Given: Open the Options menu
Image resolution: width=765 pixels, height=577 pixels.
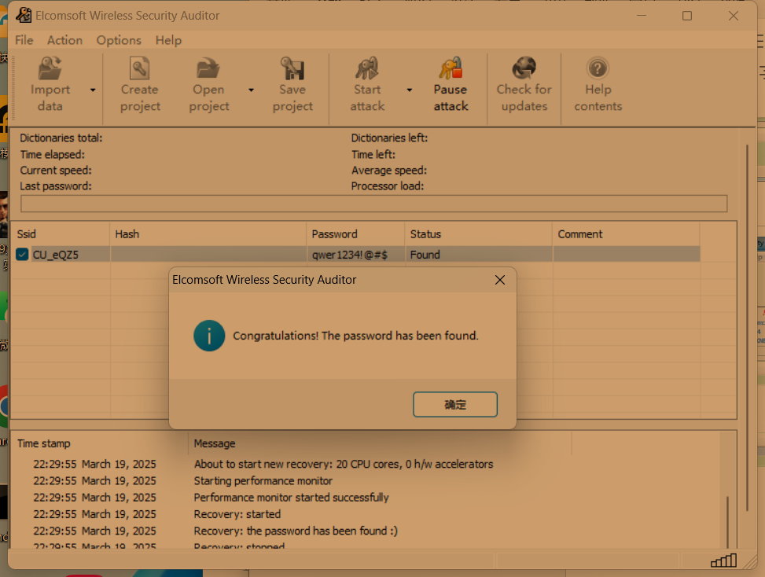Looking at the screenshot, I should (119, 40).
